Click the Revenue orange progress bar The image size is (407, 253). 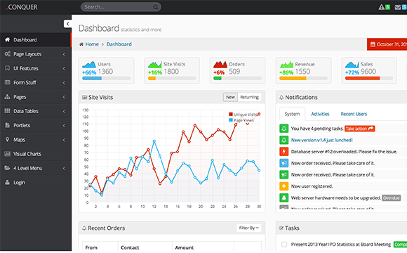click(x=293, y=78)
